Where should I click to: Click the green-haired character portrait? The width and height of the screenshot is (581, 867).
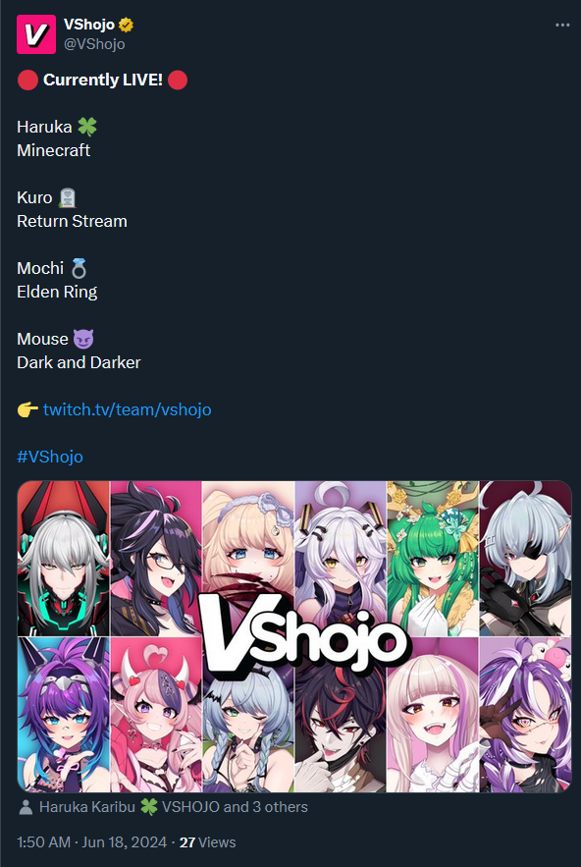432,559
